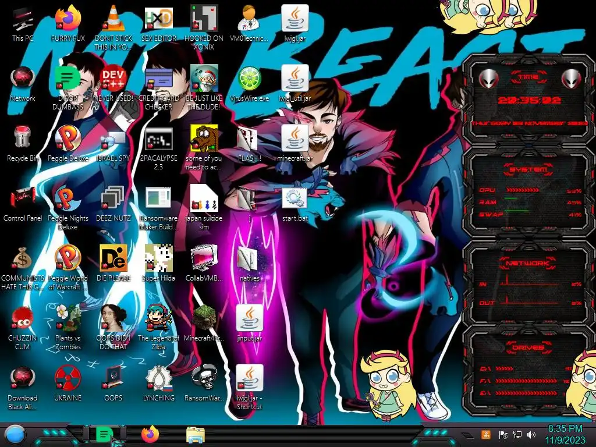
Task: Open lwjgl.jar - Shortcut icon
Action: click(x=249, y=387)
